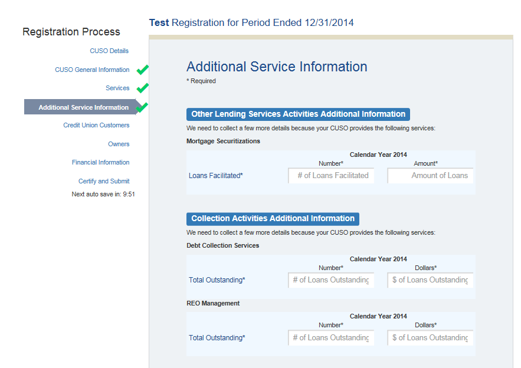Open the CUSO Details step
Viewport: 521px width, 368px height.
(x=109, y=51)
